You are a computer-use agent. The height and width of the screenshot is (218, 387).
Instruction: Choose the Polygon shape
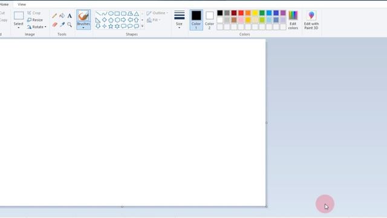[130, 13]
